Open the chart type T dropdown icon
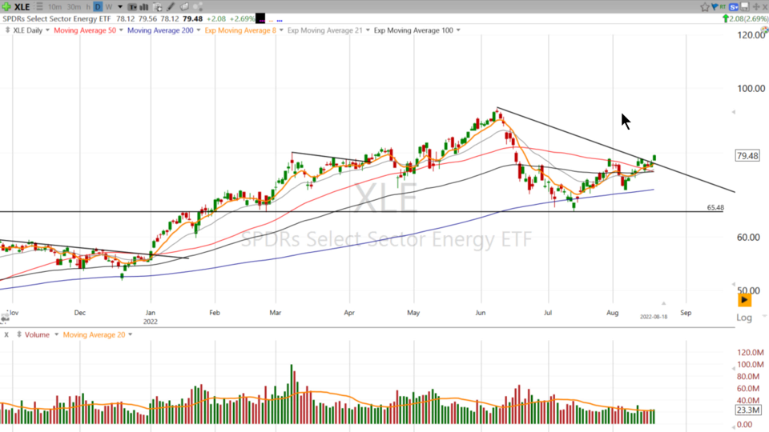This screenshot has width=769, height=432. coord(132,7)
